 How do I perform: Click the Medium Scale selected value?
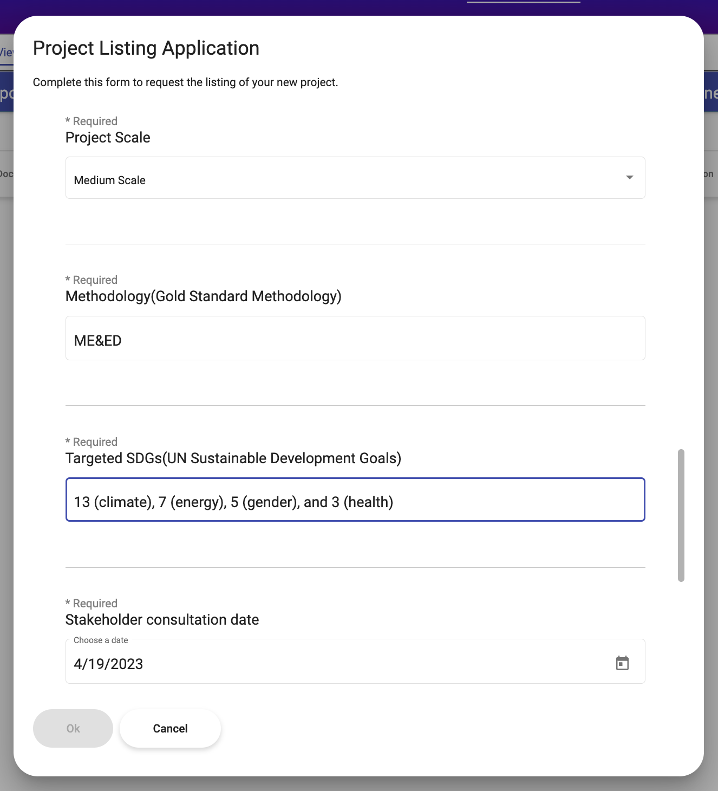(110, 180)
